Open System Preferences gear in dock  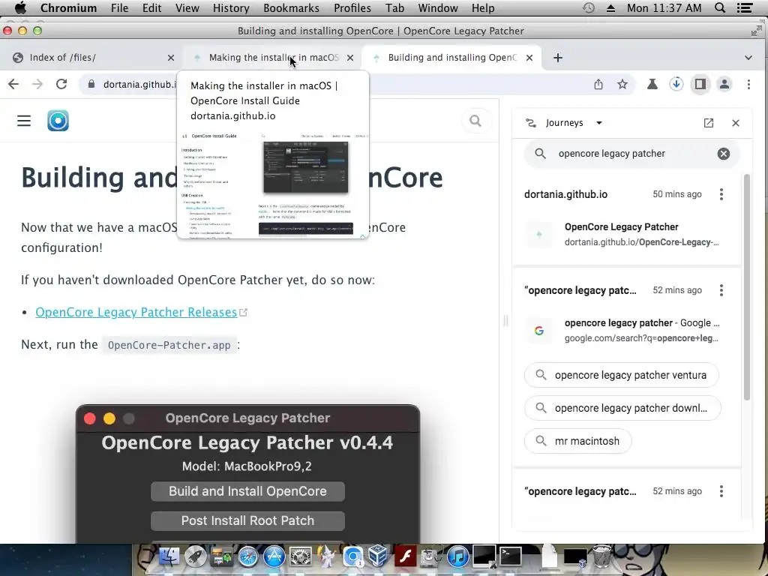click(301, 557)
